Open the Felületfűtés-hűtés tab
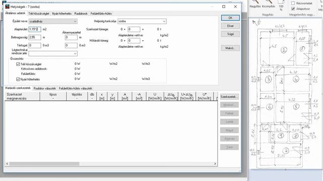Screen dimensions: 323x181 (101, 14)
